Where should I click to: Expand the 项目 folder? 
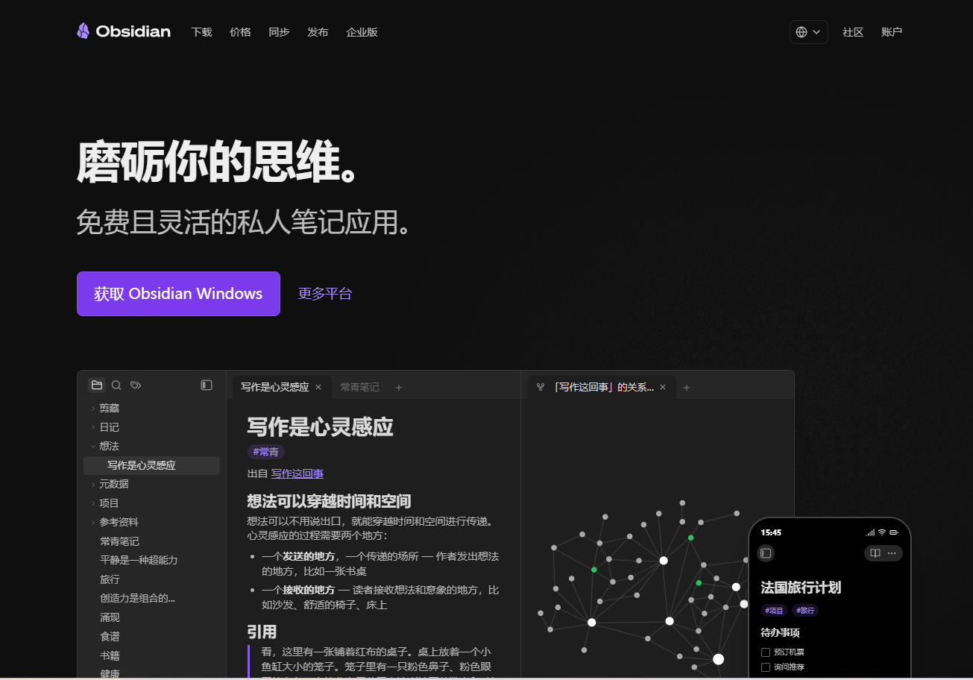coord(93,503)
